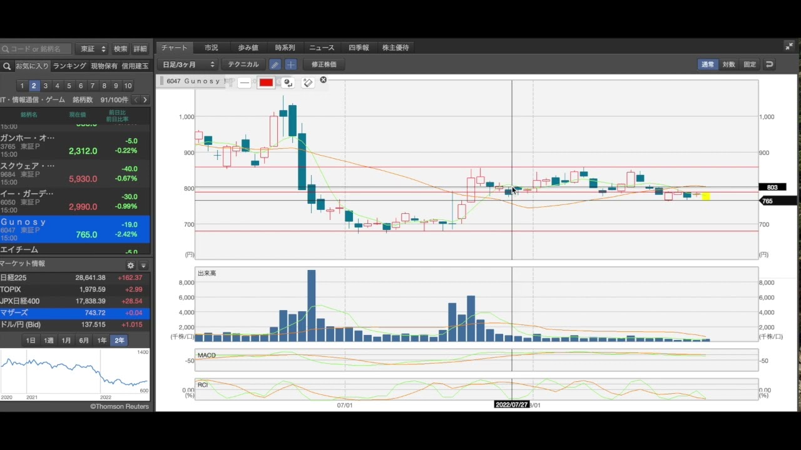Select the 1年 mini chart range
Viewport: 801px width, 450px height.
point(102,340)
